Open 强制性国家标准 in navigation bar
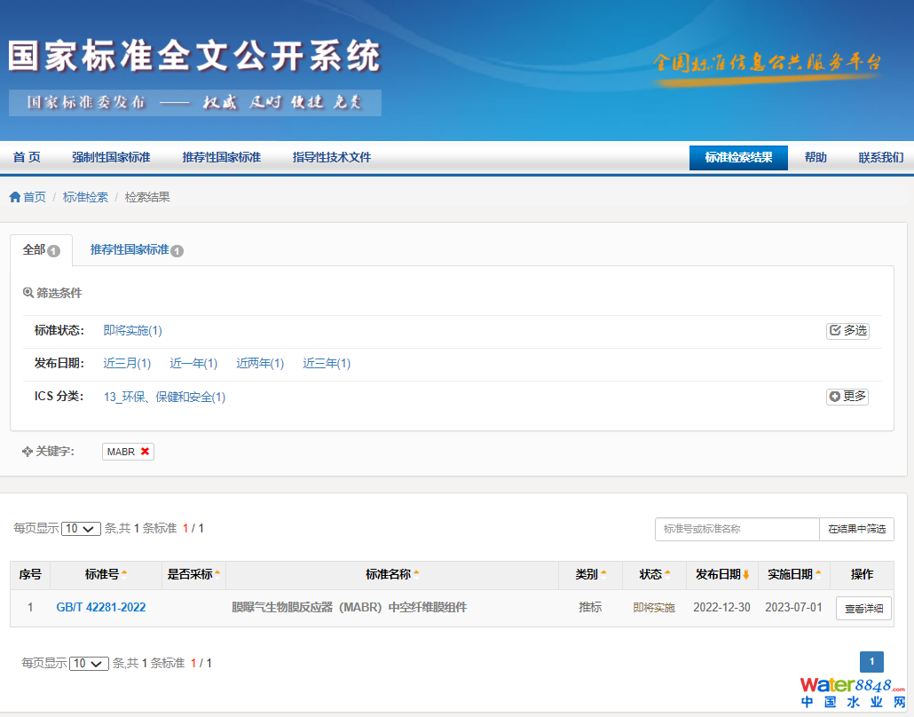This screenshot has width=914, height=717. 111,157
